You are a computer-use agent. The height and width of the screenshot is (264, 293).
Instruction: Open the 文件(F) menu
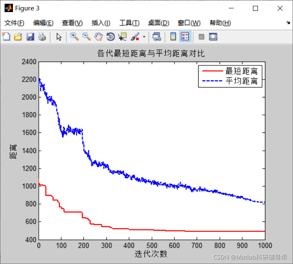[14, 23]
